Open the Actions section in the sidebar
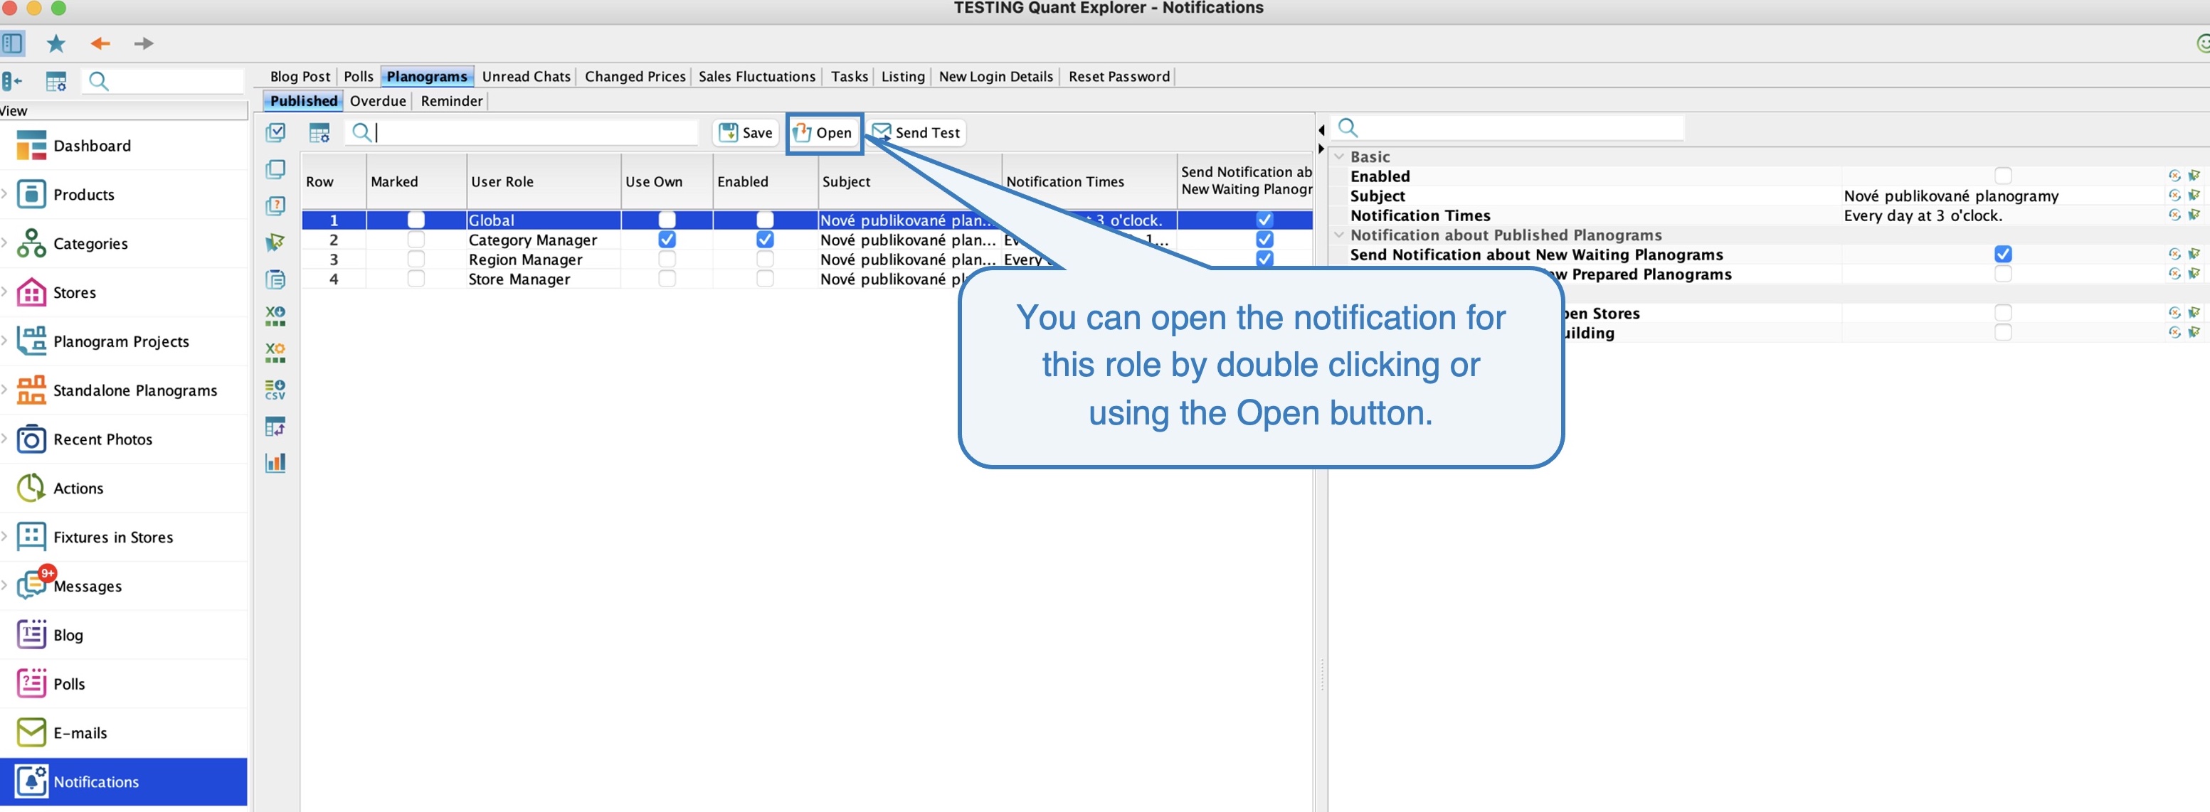The height and width of the screenshot is (812, 2210). (x=124, y=488)
